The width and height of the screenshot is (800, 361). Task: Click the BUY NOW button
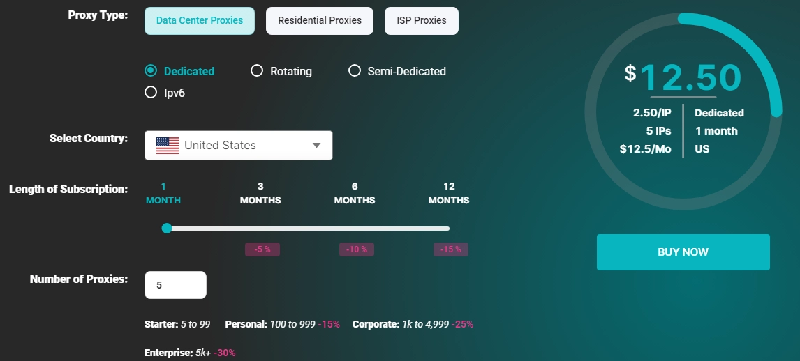[683, 252]
